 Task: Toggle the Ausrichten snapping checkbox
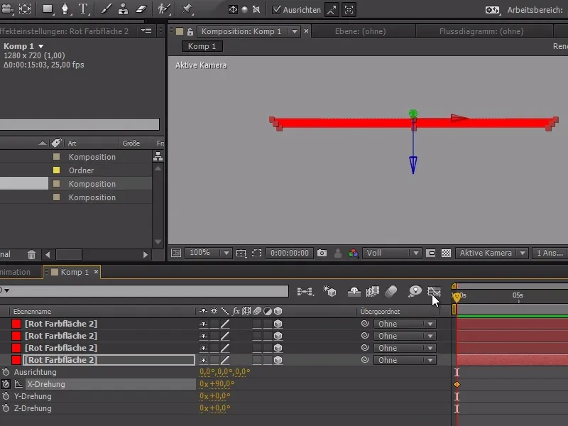pyautogui.click(x=276, y=10)
